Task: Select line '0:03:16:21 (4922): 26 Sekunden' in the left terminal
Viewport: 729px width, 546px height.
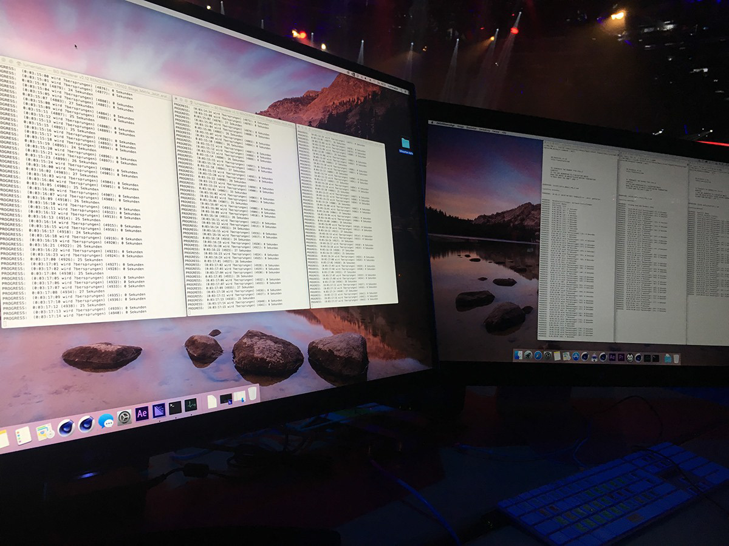Action: 66,246
